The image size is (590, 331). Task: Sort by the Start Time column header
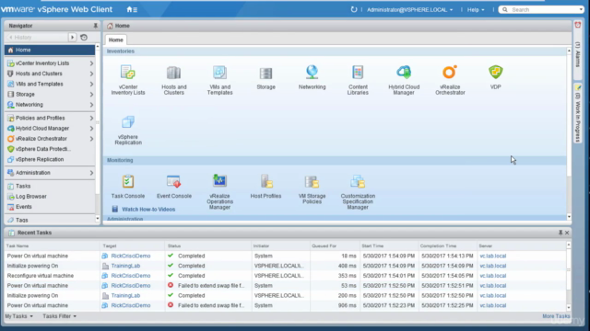click(388, 245)
